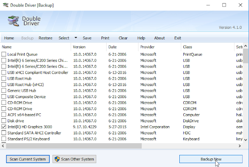Image resolution: width=249 pixels, height=167 pixels.
Task: Click the Display class cell
Action: (189, 127)
